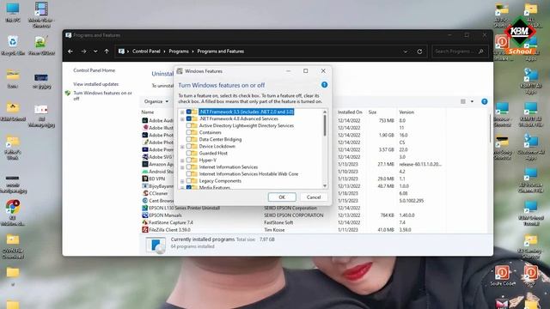
Task: Select FastStone Capture 7.4 entry
Action: pos(170,222)
